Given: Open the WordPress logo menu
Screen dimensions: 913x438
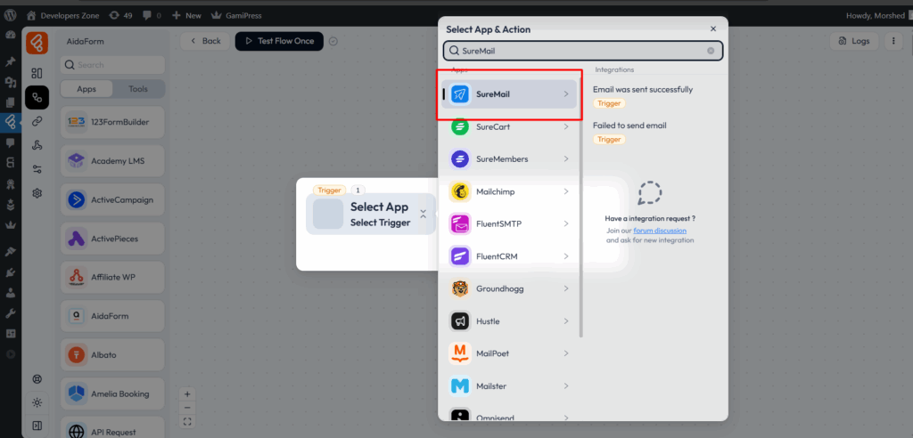Looking at the screenshot, I should tap(10, 16).
